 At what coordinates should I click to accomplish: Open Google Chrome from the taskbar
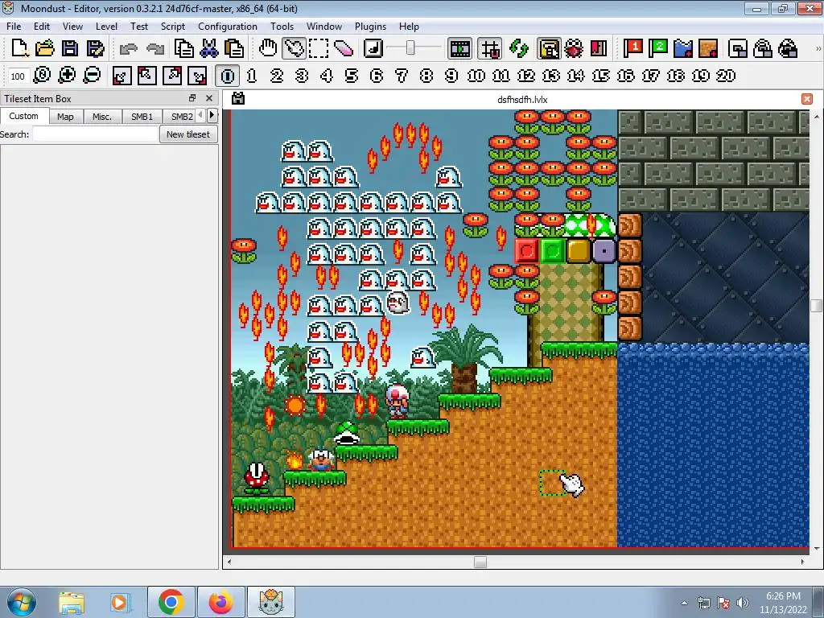pos(171,602)
